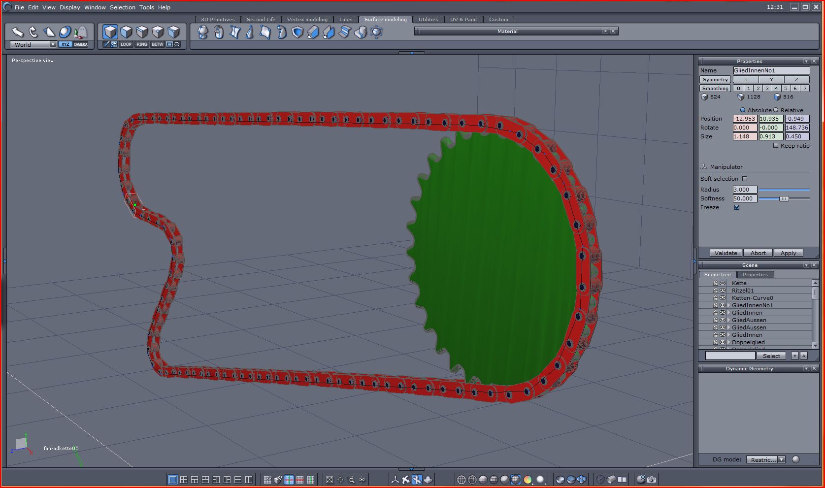Enable the Soft selection checkbox
The image size is (825, 488).
pos(745,179)
